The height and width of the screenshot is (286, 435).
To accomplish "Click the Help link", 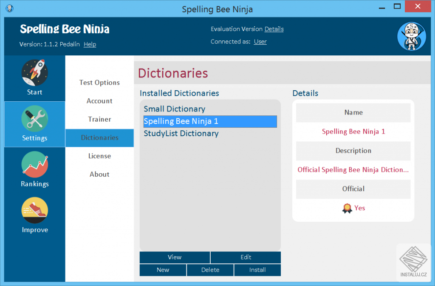I will click(90, 44).
